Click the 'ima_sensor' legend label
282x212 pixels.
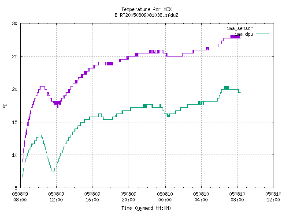240,28
